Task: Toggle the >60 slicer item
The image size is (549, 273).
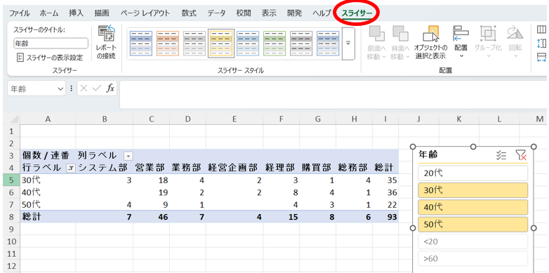Action: (472, 258)
